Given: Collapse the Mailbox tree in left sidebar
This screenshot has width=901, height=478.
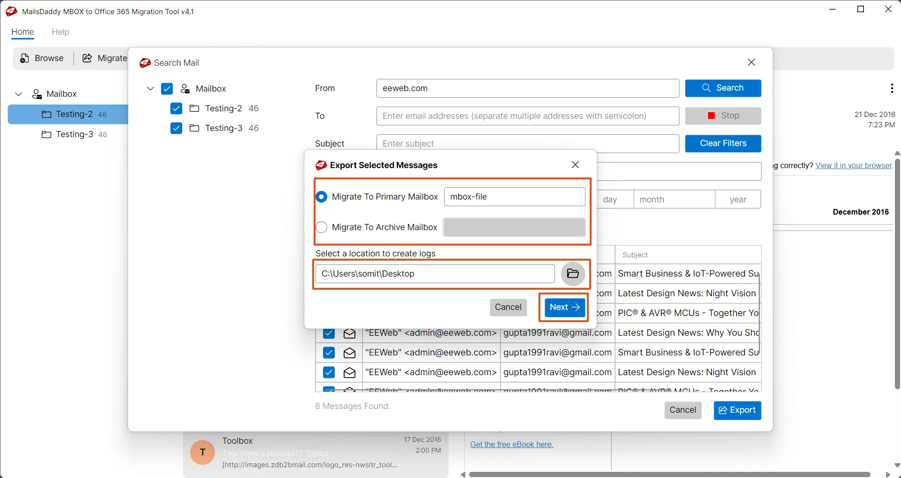Looking at the screenshot, I should point(18,94).
